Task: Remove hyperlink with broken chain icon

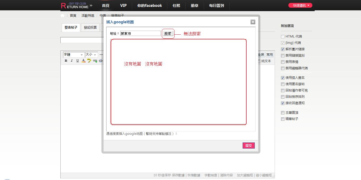Action: point(101,61)
